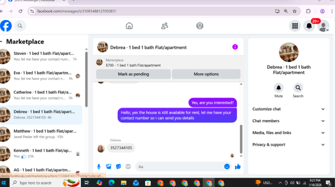The width and height of the screenshot is (335, 187).
Task: Go to the Home feed icon
Action: point(129,26)
